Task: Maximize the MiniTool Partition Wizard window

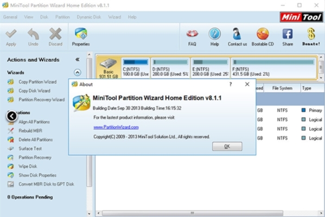Action: 299,5
